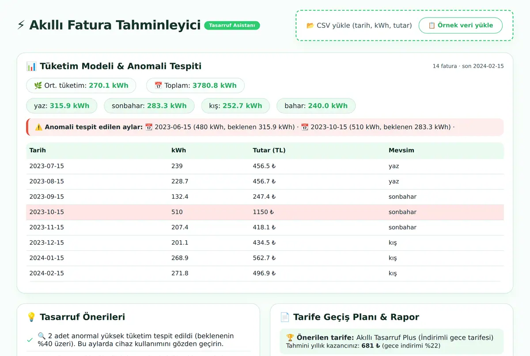
Task: Click the kış: 252.7 kWh chip
Action: (x=235, y=106)
